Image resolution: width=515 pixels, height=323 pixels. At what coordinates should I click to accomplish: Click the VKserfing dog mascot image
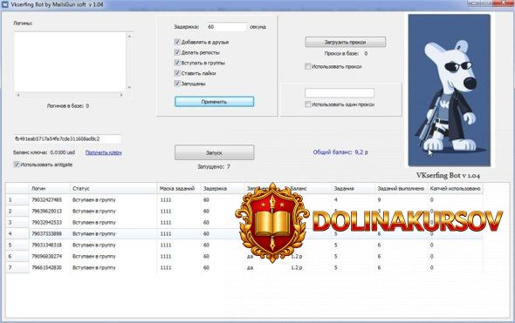click(x=449, y=90)
